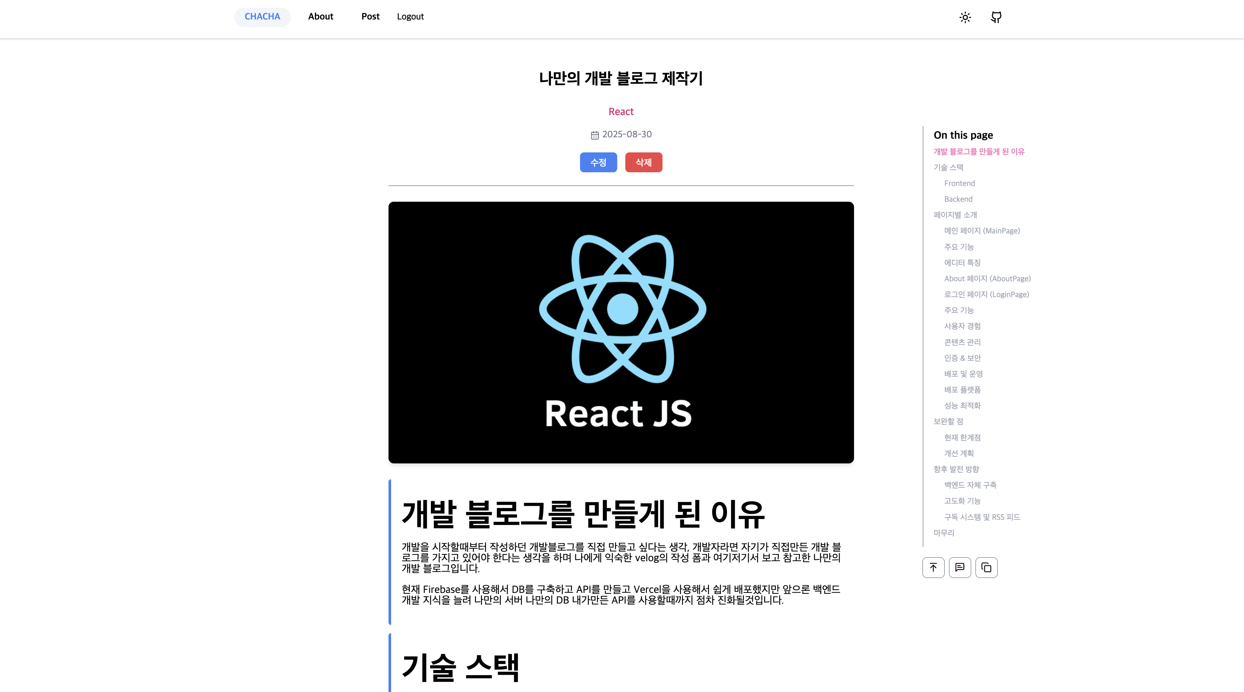
Task: Click the post title '나만의 개발 블로그 제작기'
Action: (x=621, y=78)
